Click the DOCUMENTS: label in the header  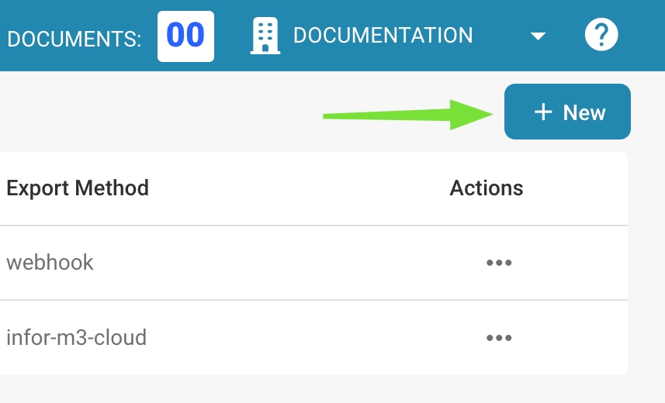[74, 37]
